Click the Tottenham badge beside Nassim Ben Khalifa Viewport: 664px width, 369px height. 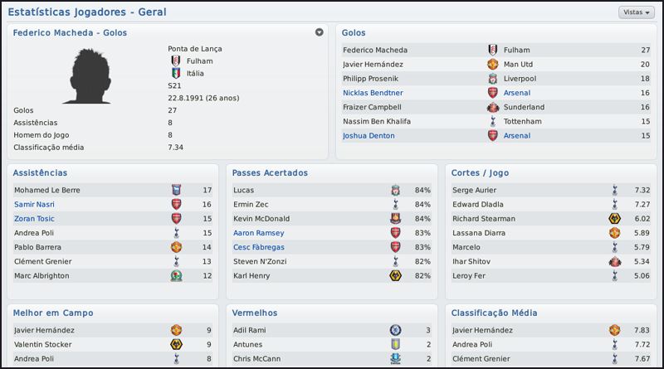click(492, 121)
